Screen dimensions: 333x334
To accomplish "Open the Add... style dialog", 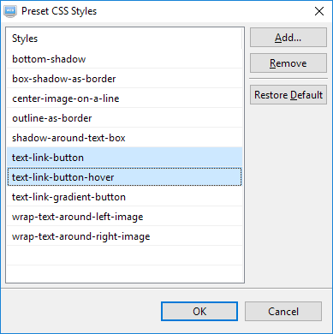I will pyautogui.click(x=288, y=38).
